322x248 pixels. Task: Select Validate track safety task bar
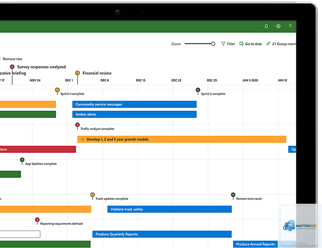[170, 209]
